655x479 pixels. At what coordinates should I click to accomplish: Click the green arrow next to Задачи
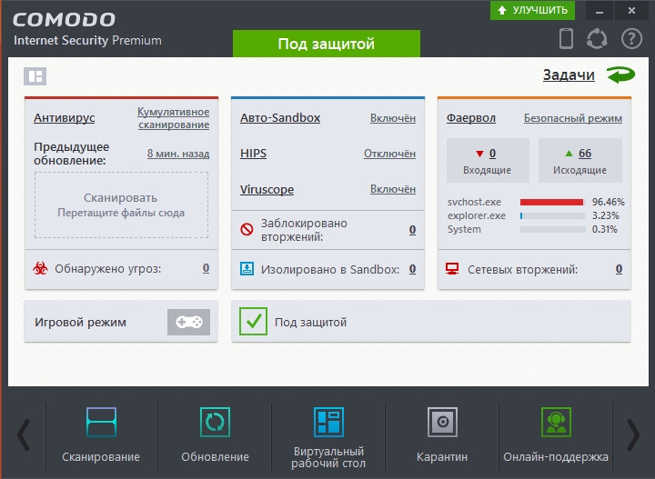click(x=620, y=75)
